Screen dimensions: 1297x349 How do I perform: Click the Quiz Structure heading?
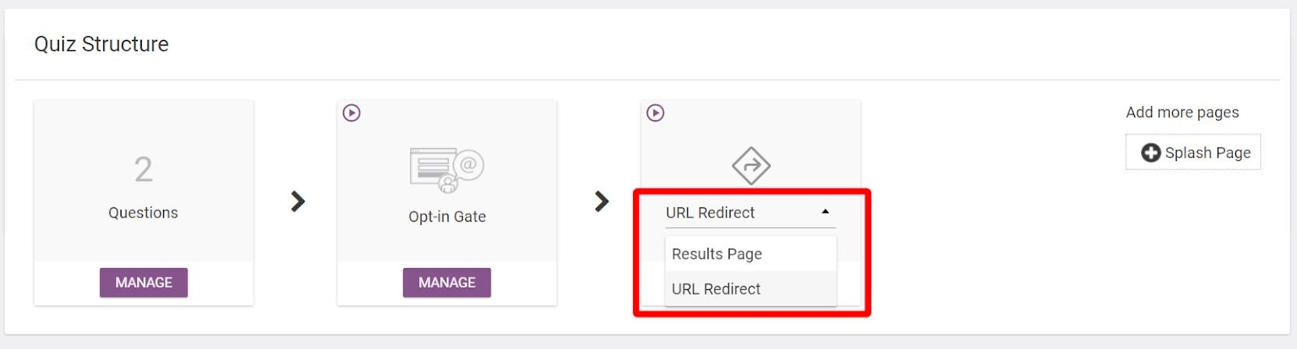[x=101, y=45]
